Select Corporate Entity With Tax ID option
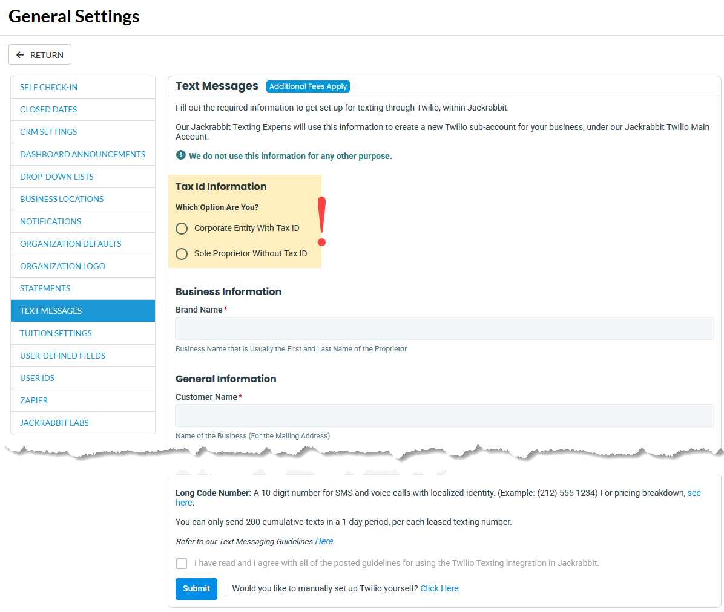Viewport: 724px width, 612px height. [182, 228]
